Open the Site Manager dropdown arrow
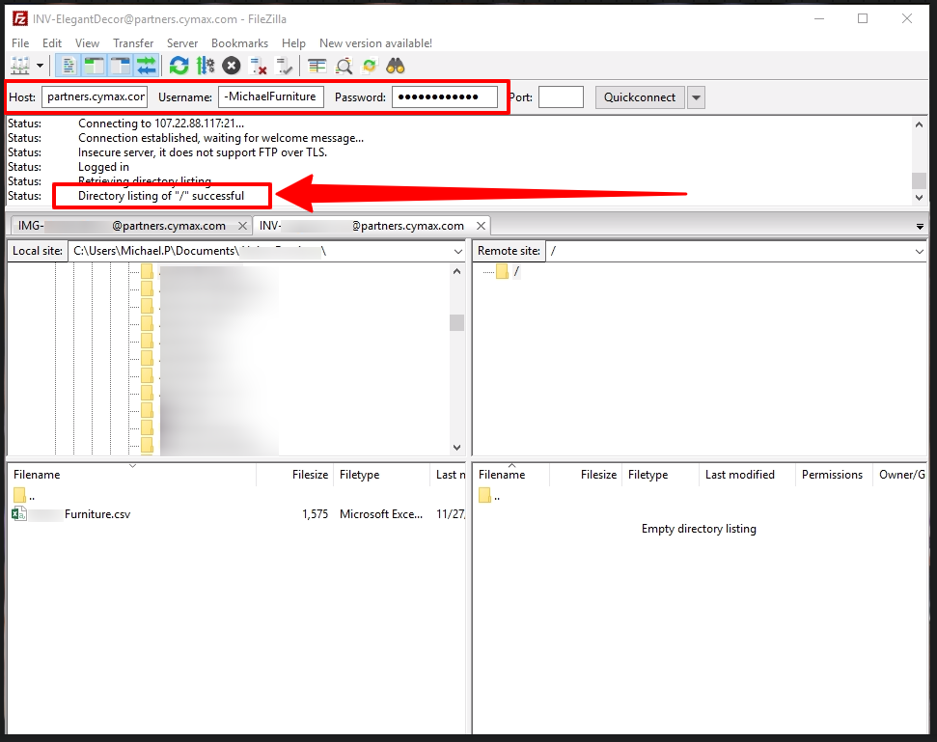Image resolution: width=937 pixels, height=742 pixels. [40, 66]
